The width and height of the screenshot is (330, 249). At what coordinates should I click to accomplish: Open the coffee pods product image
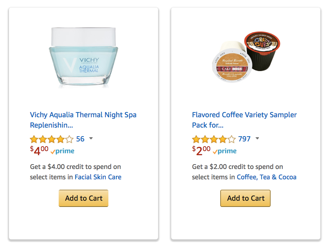point(246,57)
